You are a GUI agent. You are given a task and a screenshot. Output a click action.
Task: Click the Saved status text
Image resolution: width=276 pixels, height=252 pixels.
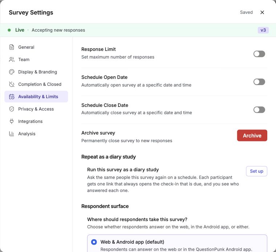(246, 12)
